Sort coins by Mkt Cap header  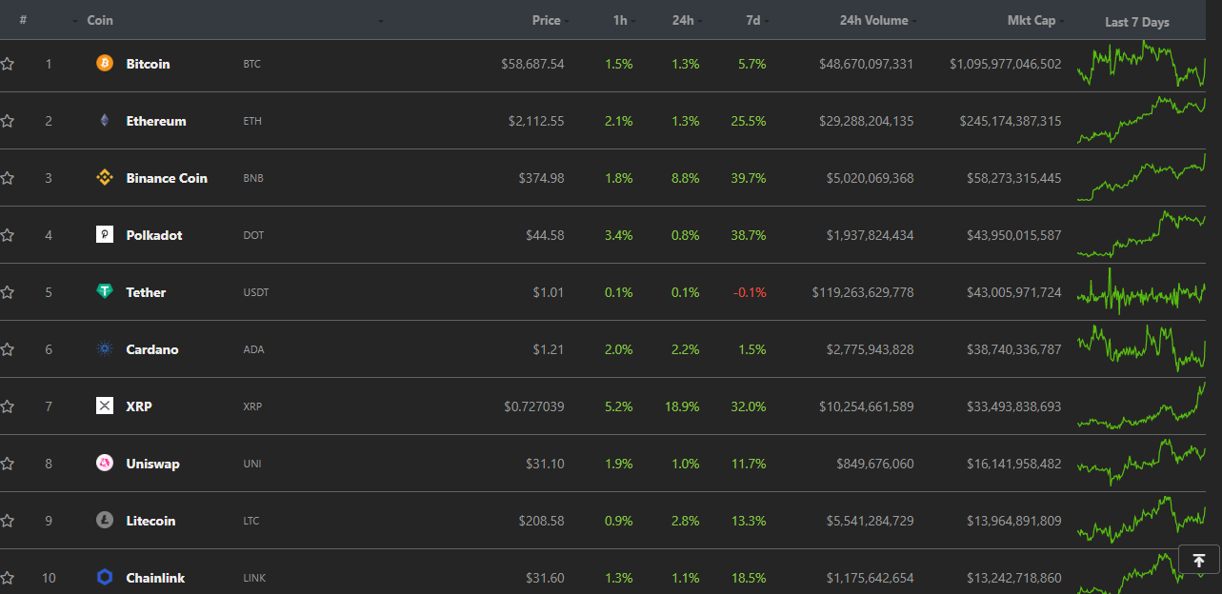click(x=1031, y=20)
